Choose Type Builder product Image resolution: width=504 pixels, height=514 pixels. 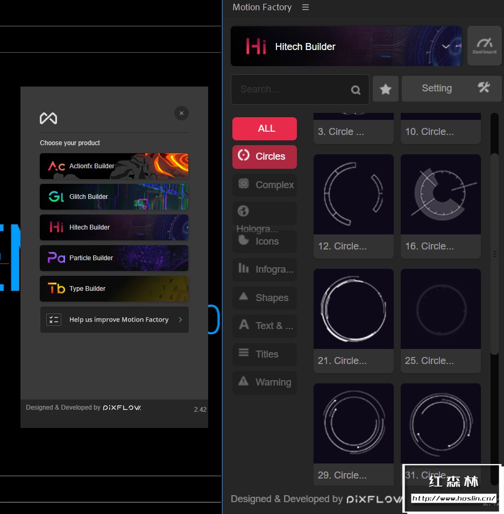click(114, 289)
